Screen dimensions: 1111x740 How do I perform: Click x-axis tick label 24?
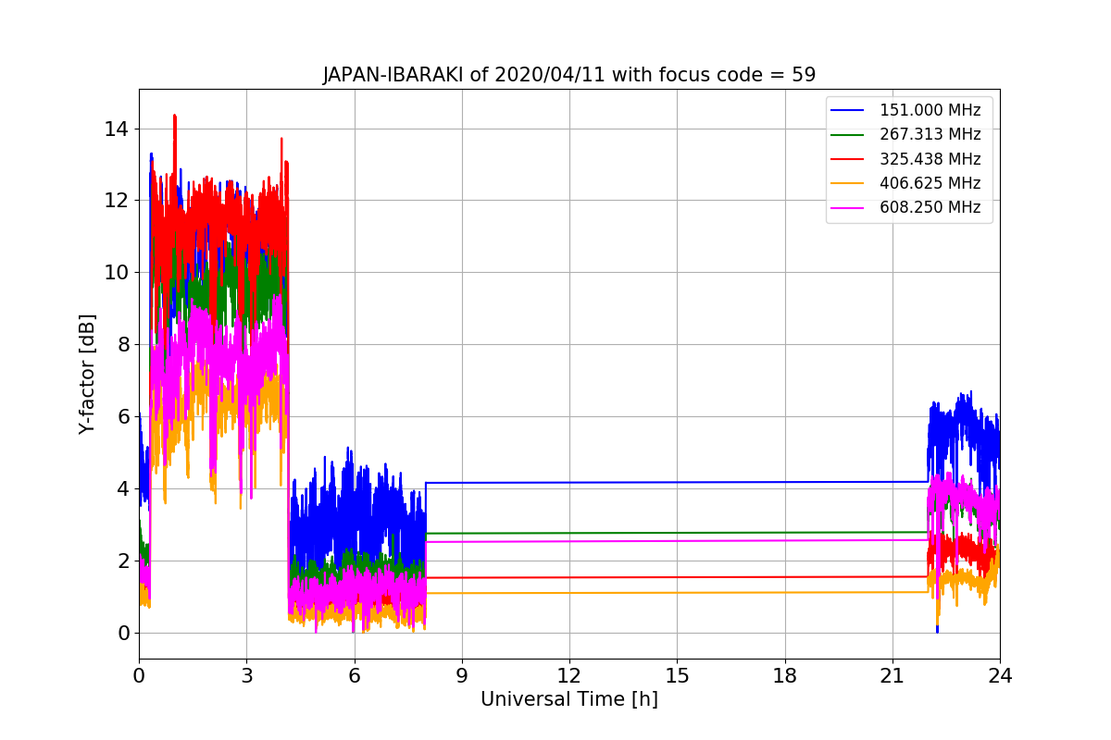1000,675
